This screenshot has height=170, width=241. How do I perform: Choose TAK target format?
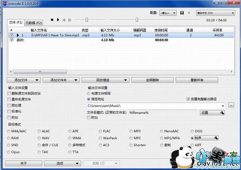39,152
